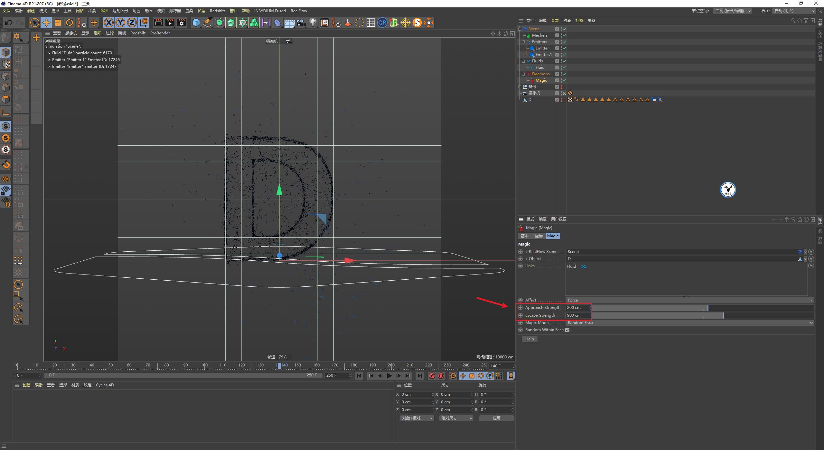824x450 pixels.
Task: Enable the Random Within Face checkbox
Action: pos(567,330)
